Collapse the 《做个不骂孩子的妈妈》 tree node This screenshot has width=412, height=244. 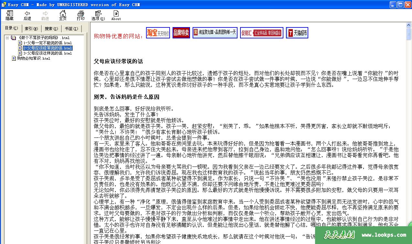[x=7, y=38]
